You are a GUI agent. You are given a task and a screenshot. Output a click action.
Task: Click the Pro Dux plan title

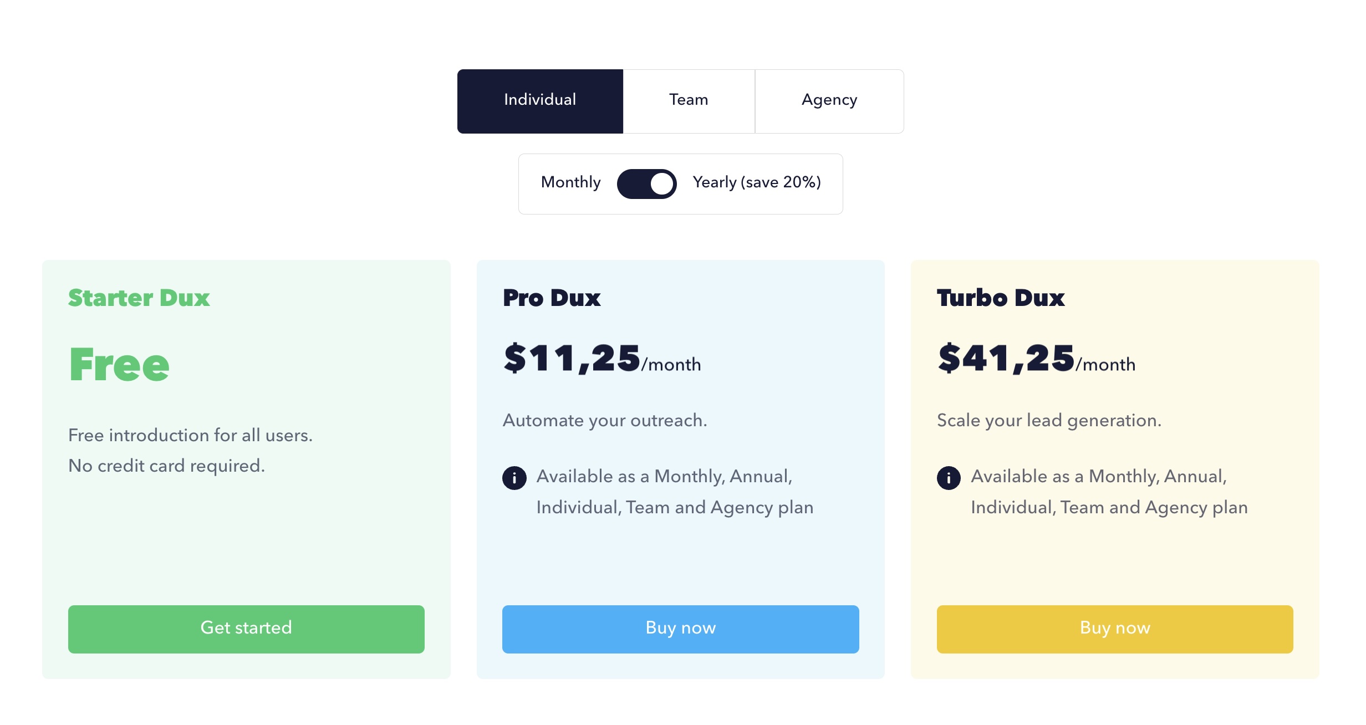pyautogui.click(x=551, y=298)
